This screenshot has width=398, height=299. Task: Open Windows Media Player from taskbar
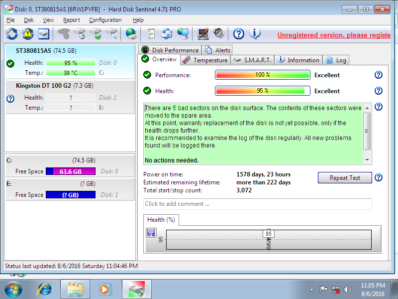click(x=104, y=289)
